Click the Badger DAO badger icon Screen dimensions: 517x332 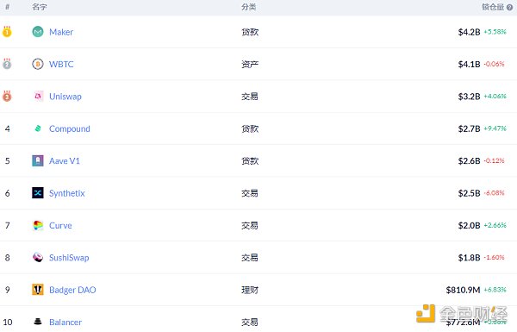pyautogui.click(x=38, y=290)
